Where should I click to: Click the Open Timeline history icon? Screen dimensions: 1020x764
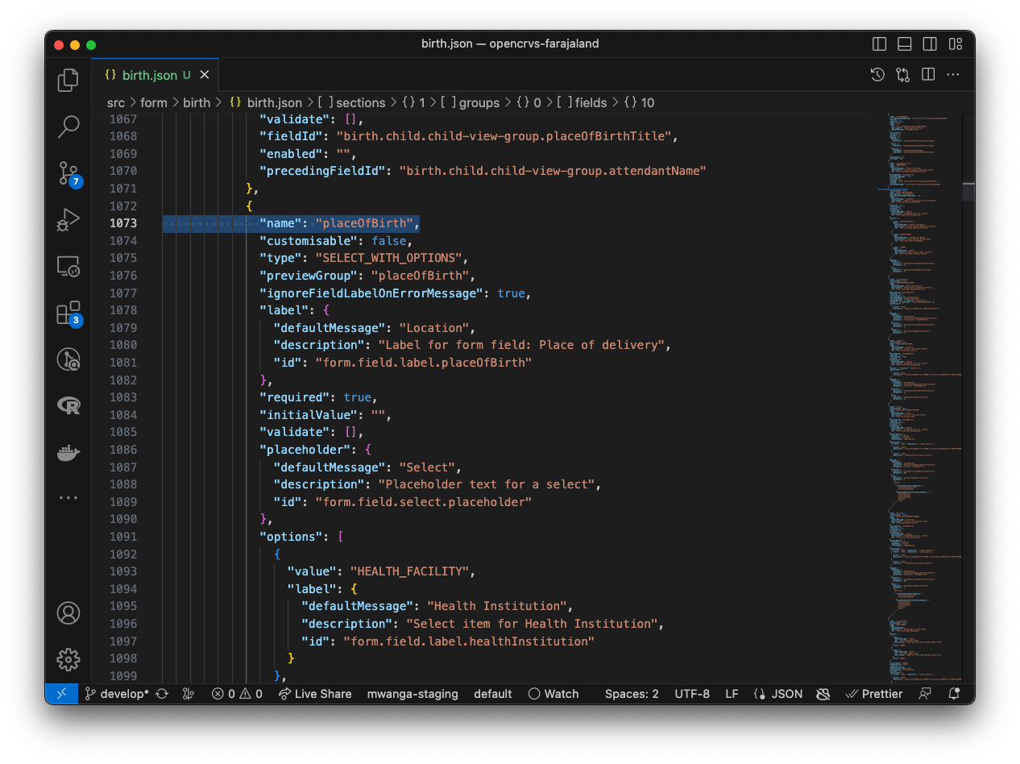877,75
